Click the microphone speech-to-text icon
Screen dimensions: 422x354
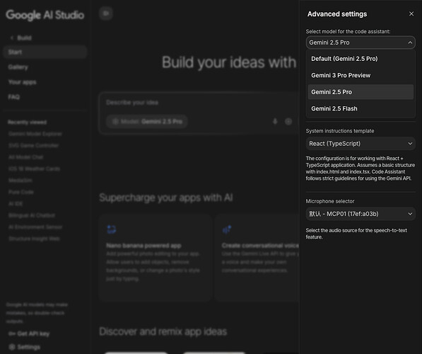[x=275, y=122]
